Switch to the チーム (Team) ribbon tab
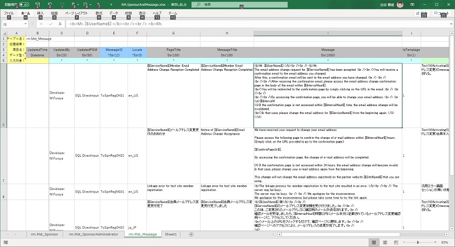The width and height of the screenshot is (455, 247). [x=172, y=13]
